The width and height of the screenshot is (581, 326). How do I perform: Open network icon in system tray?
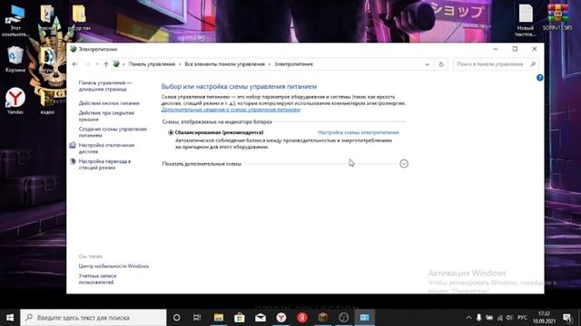click(x=500, y=318)
